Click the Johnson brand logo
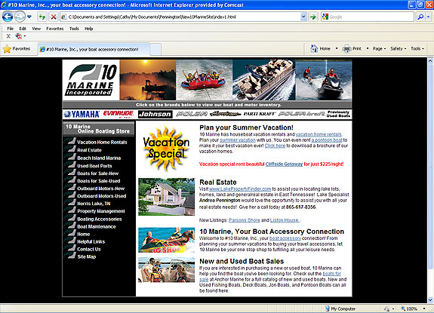Image resolution: width=434 pixels, height=313 pixels. (155, 114)
